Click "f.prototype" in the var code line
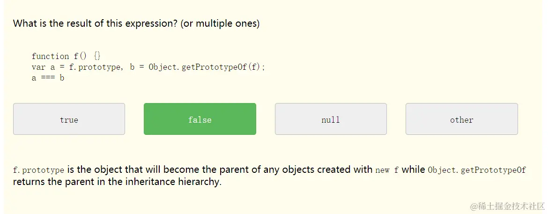This screenshot has width=548, height=214. click(x=95, y=67)
